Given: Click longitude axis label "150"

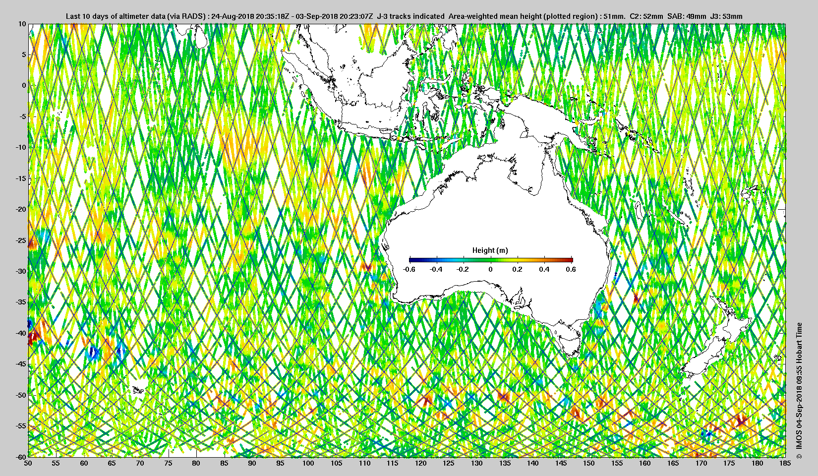Looking at the screenshot, I should coord(589,463).
